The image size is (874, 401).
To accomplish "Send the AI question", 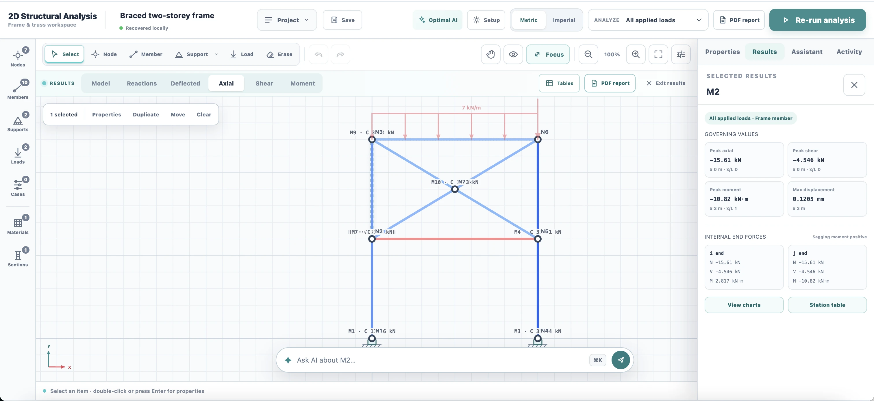I will coord(621,360).
